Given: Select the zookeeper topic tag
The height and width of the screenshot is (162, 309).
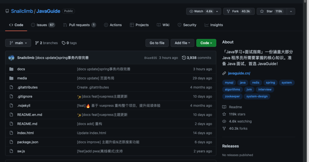Looking at the screenshot, I should click(232, 96).
